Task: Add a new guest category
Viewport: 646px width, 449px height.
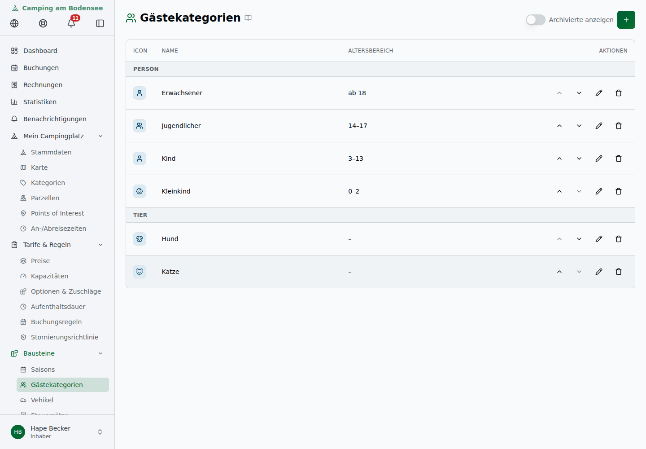Action: pos(626,20)
